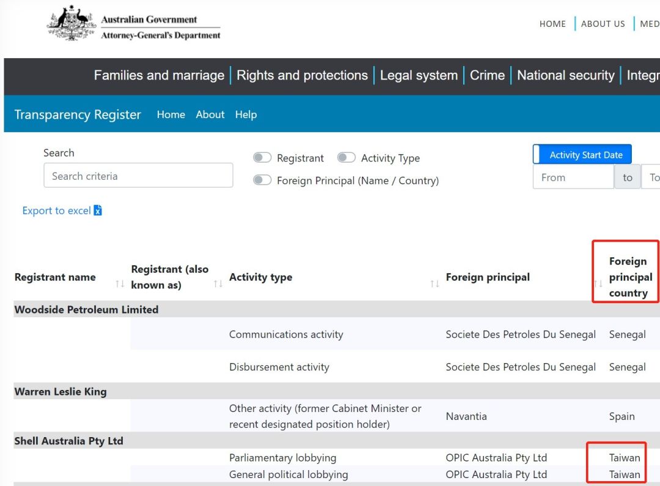Open the Legal system menu

tap(419, 75)
